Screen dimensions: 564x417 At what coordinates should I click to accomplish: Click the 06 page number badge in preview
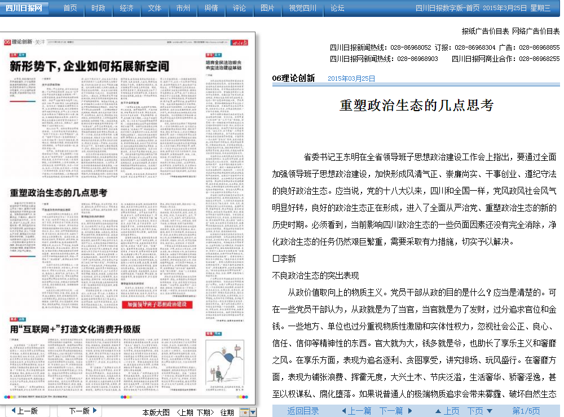click(x=7, y=42)
